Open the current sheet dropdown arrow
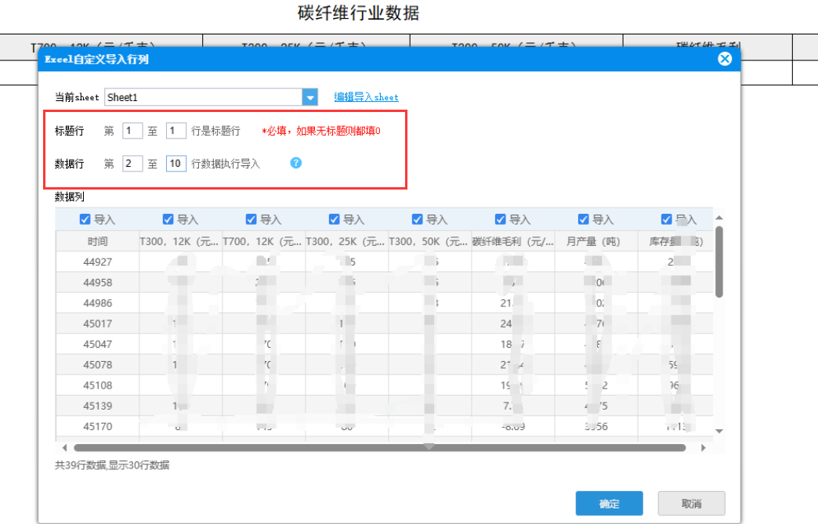 [x=309, y=97]
